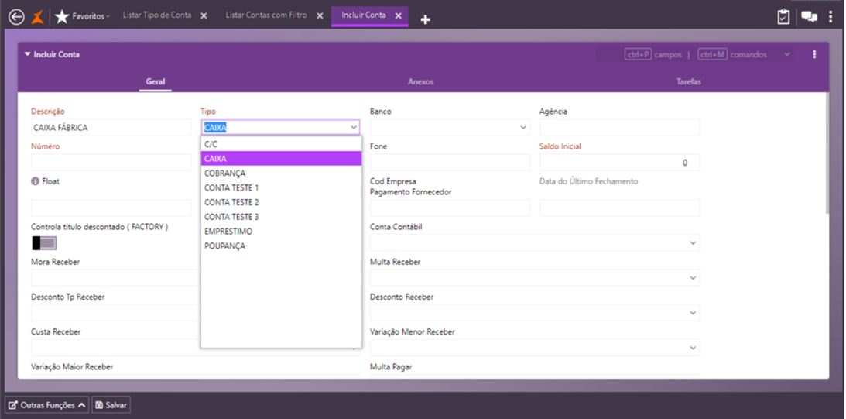Collapse the Incluir Conta panel

pos(28,54)
